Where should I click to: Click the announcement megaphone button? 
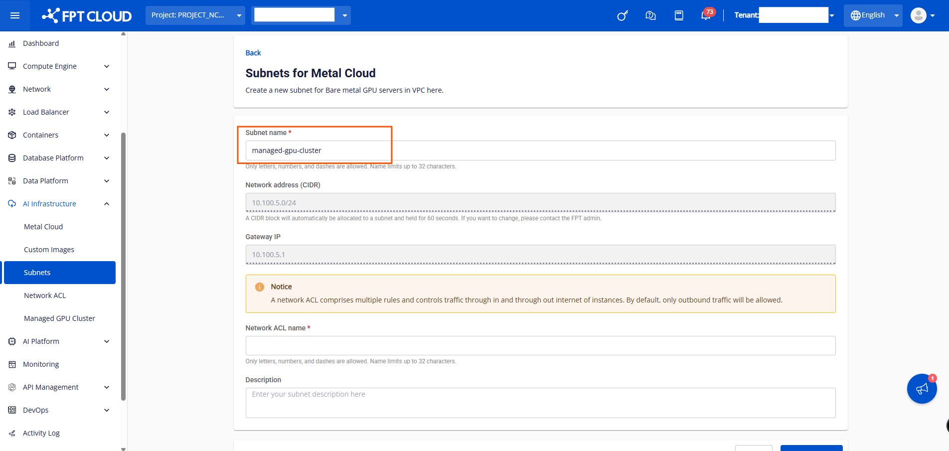pos(922,389)
